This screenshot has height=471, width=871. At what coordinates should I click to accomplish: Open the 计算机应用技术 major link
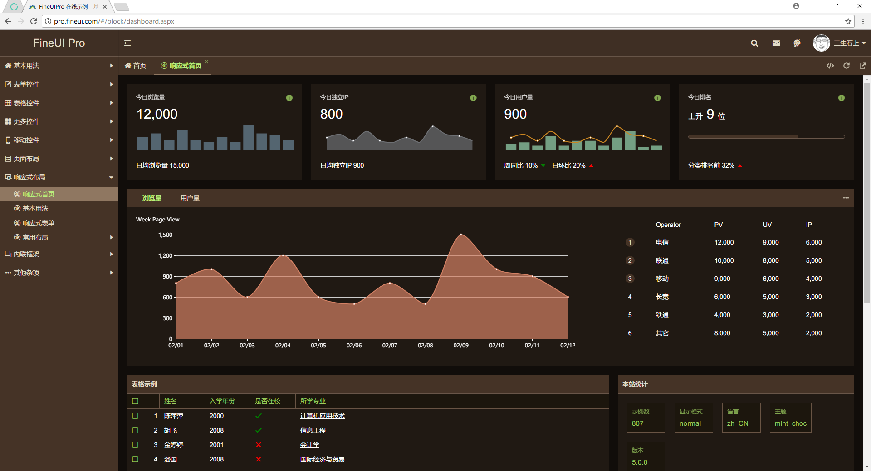pos(323,416)
